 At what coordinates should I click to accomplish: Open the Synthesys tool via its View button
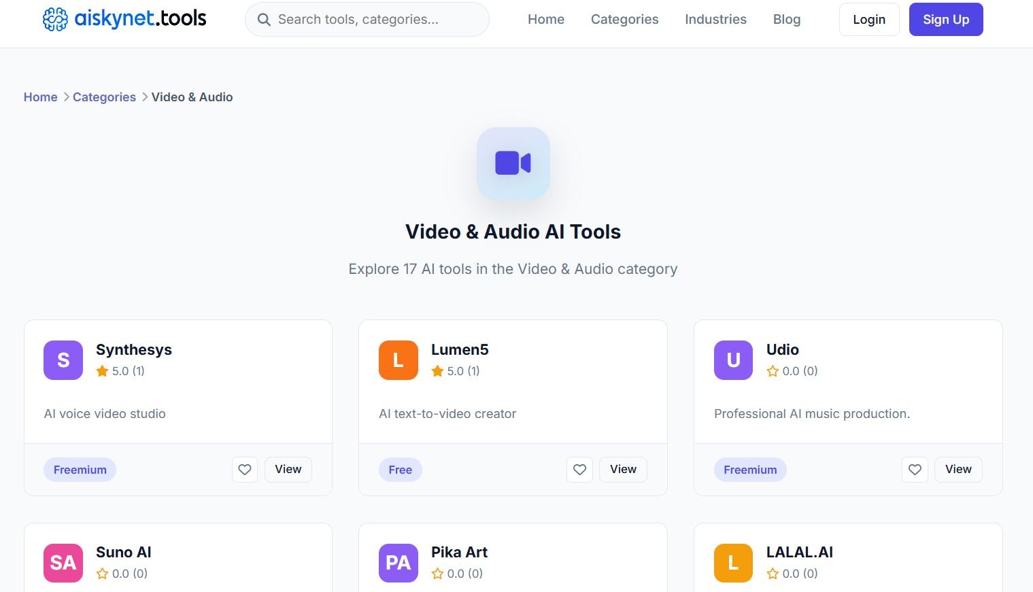pos(288,469)
